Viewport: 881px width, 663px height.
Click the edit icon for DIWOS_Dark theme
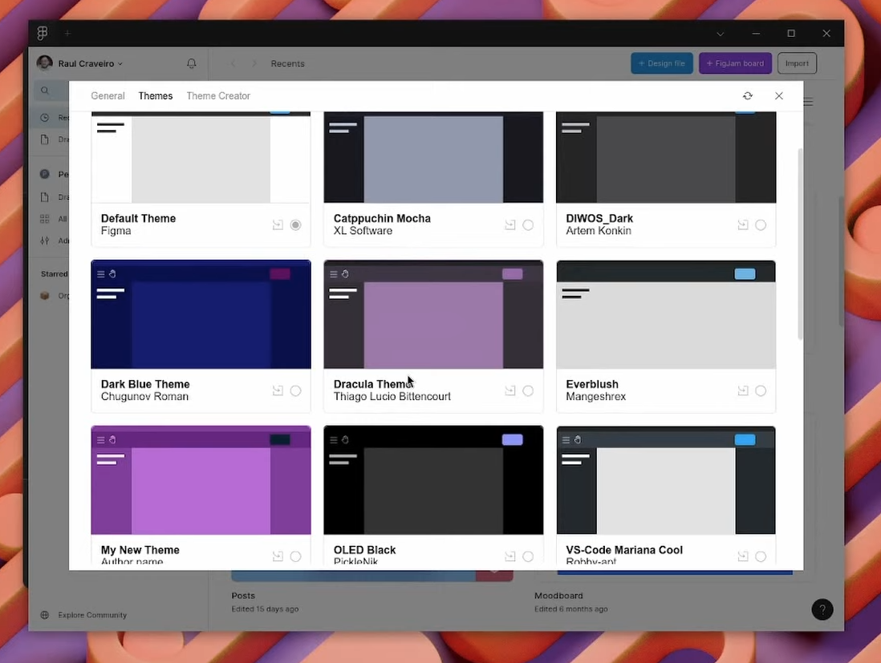[743, 225]
